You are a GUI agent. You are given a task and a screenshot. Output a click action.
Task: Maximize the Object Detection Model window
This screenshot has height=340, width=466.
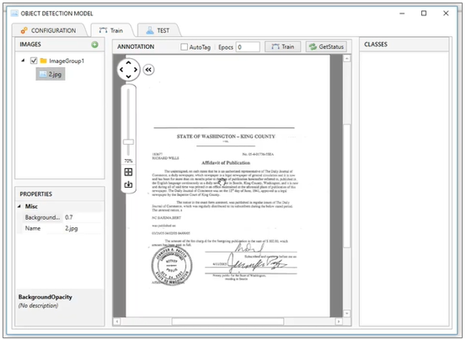coord(424,13)
